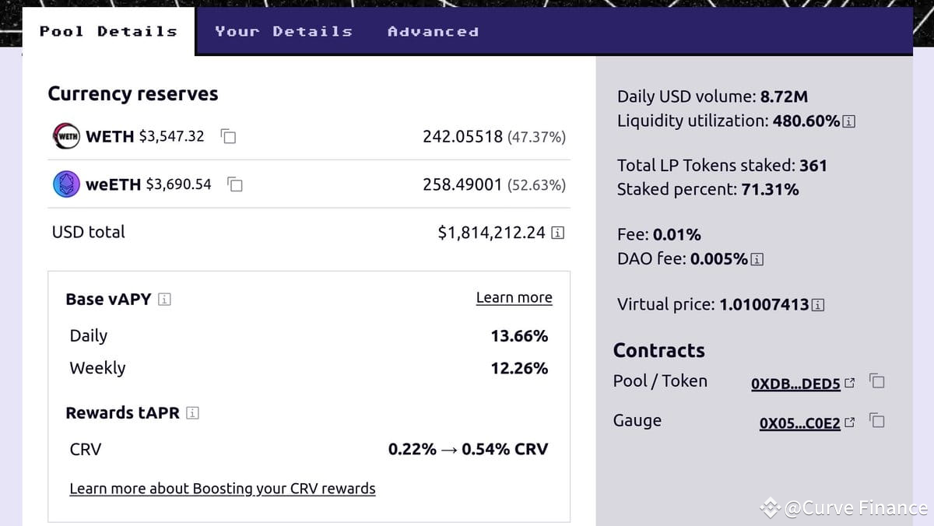Copy the weETH token address
The height and width of the screenshot is (526, 934).
pyautogui.click(x=234, y=184)
